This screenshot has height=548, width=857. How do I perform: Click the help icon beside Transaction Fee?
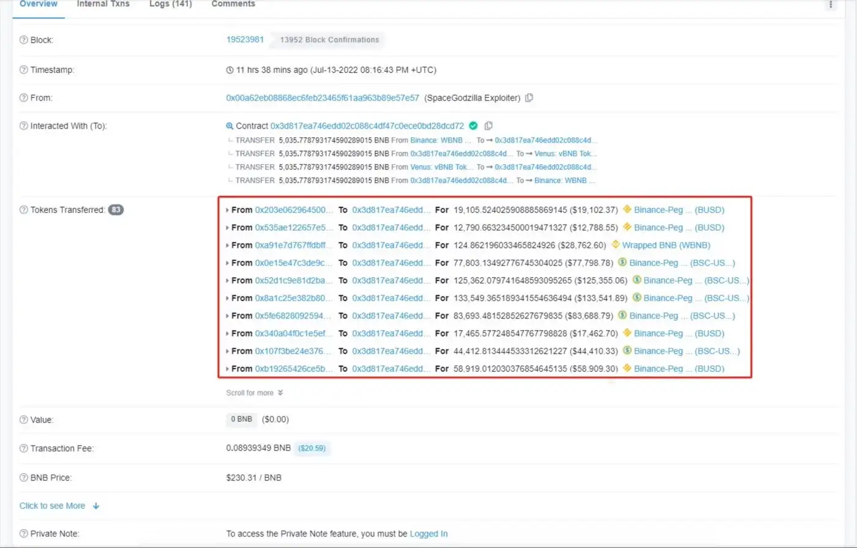click(24, 449)
